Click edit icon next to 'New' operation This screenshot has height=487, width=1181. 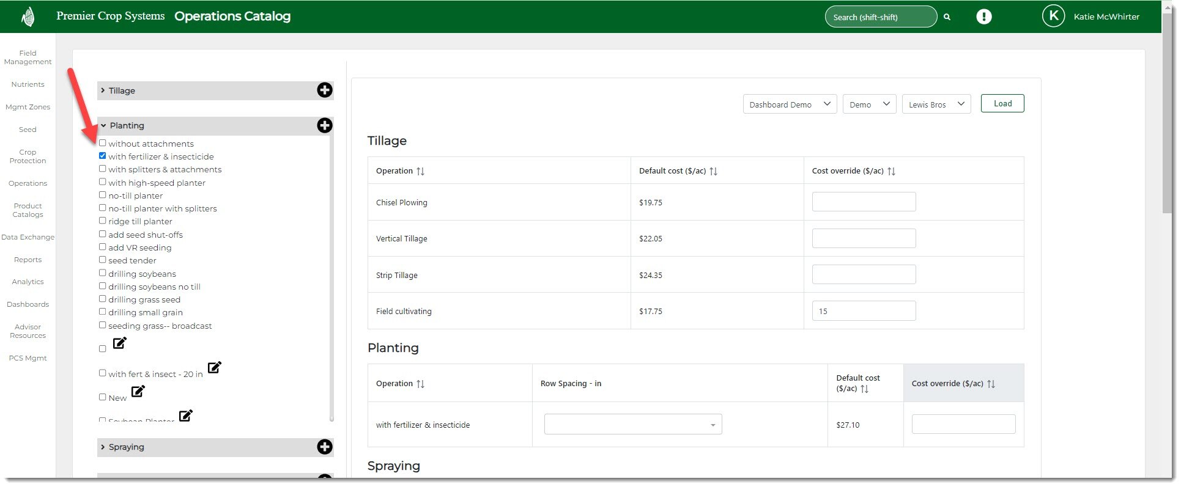tap(138, 391)
